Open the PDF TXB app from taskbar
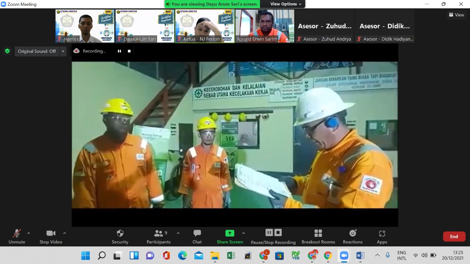The image size is (470, 264). tap(296, 256)
